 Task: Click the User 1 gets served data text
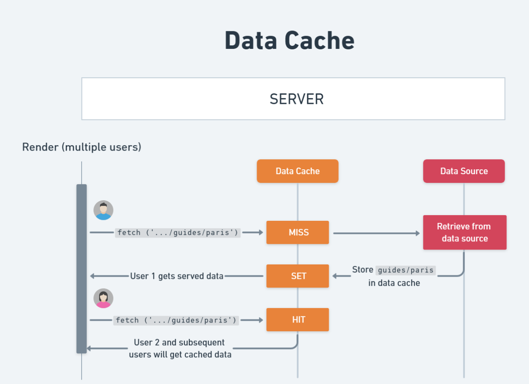(177, 276)
